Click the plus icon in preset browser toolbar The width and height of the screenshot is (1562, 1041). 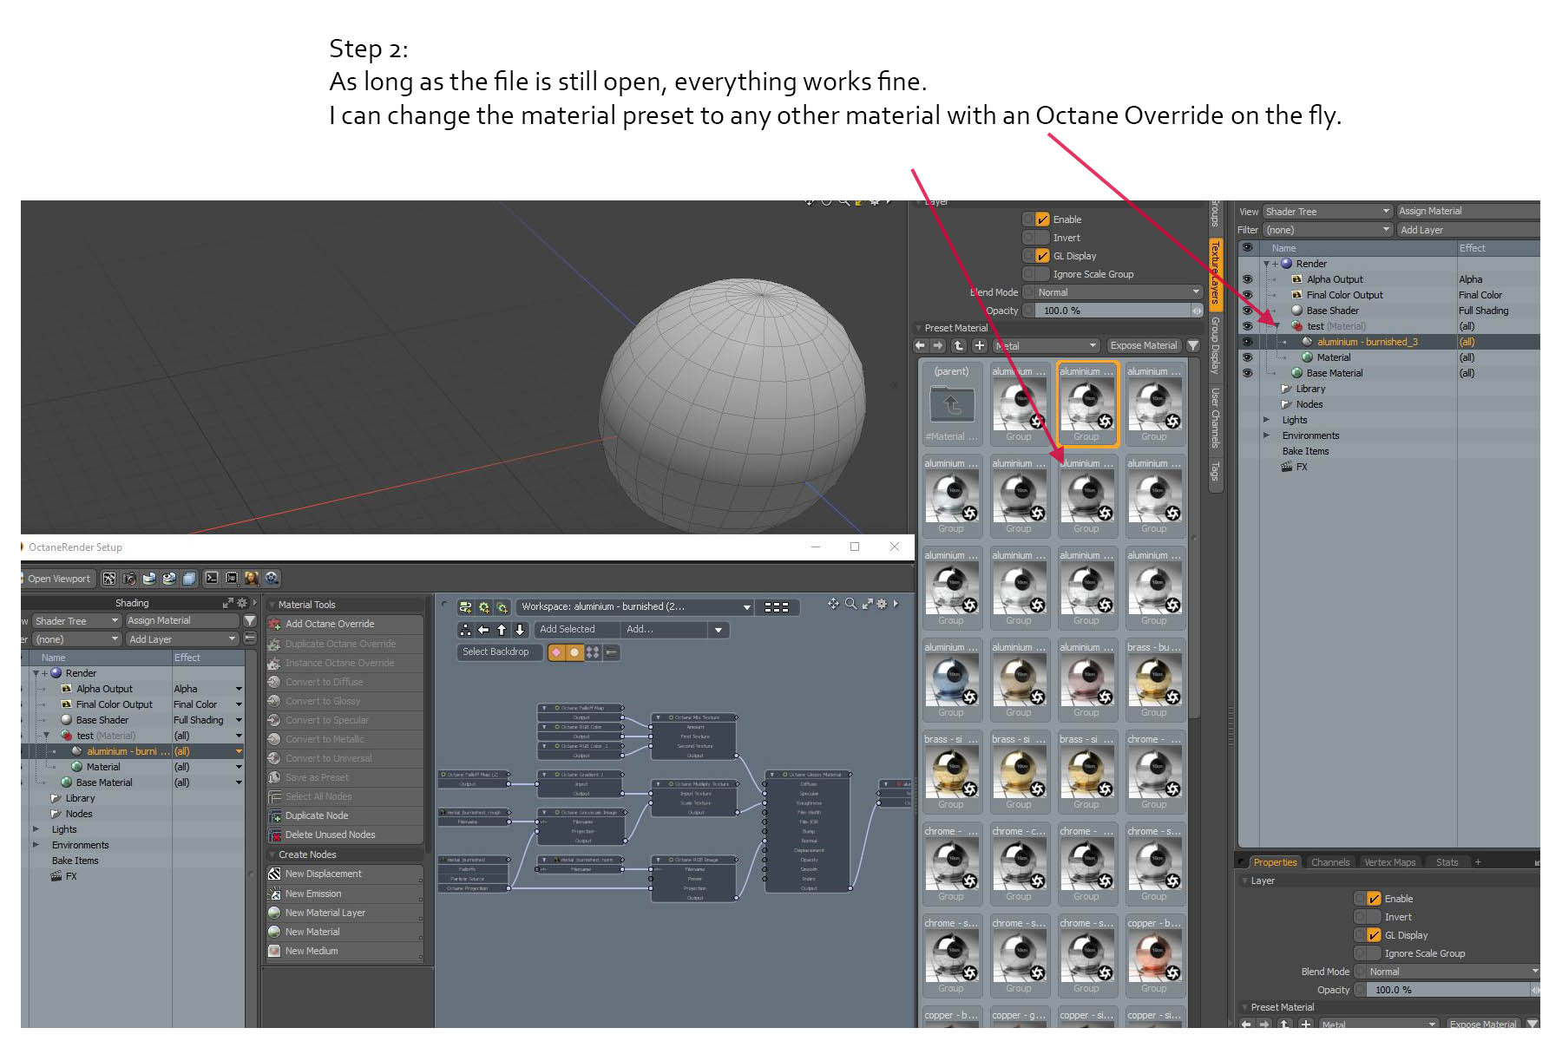[980, 345]
